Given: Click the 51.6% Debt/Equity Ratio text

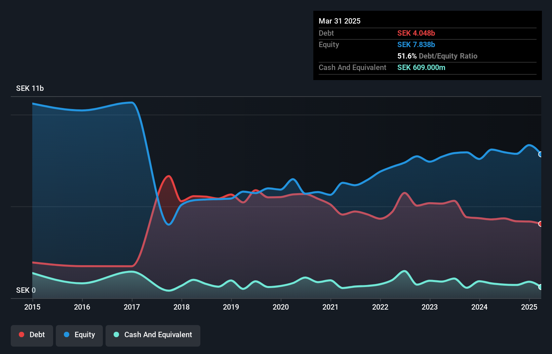Looking at the screenshot, I should click(437, 56).
